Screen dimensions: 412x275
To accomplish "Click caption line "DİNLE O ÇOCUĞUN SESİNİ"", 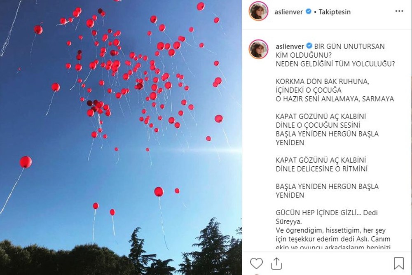I will pyautogui.click(x=318, y=125).
